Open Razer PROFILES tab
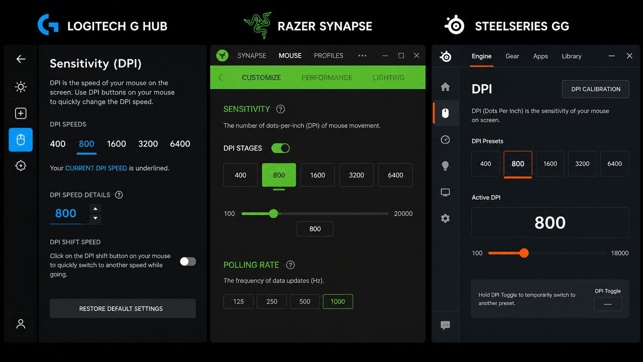This screenshot has height=362, width=643. 328,55
